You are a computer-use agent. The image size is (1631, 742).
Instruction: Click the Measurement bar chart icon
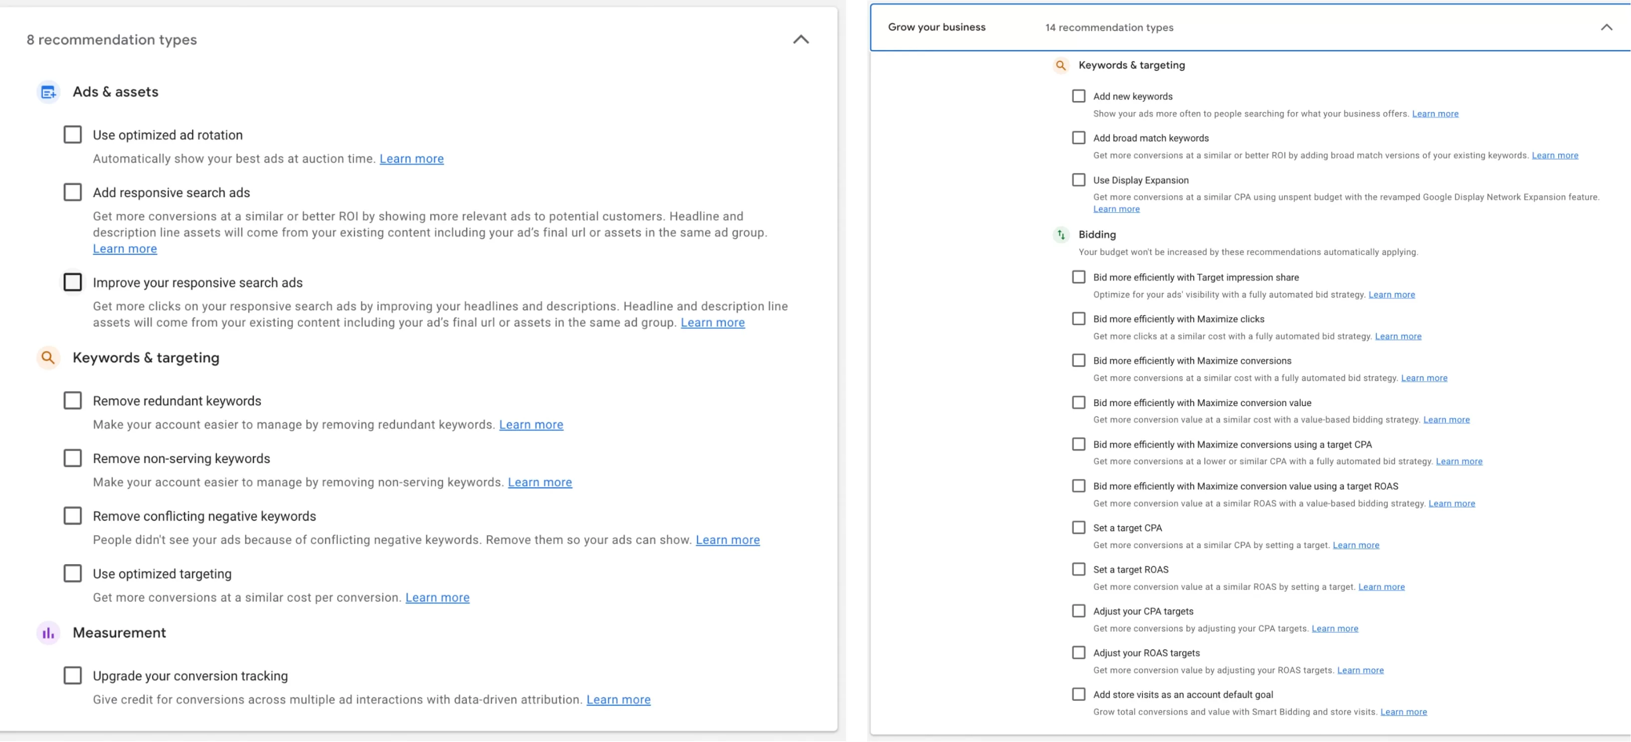[x=48, y=633]
